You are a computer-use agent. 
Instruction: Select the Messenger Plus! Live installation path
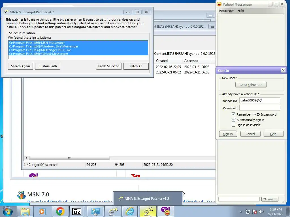pos(78,50)
